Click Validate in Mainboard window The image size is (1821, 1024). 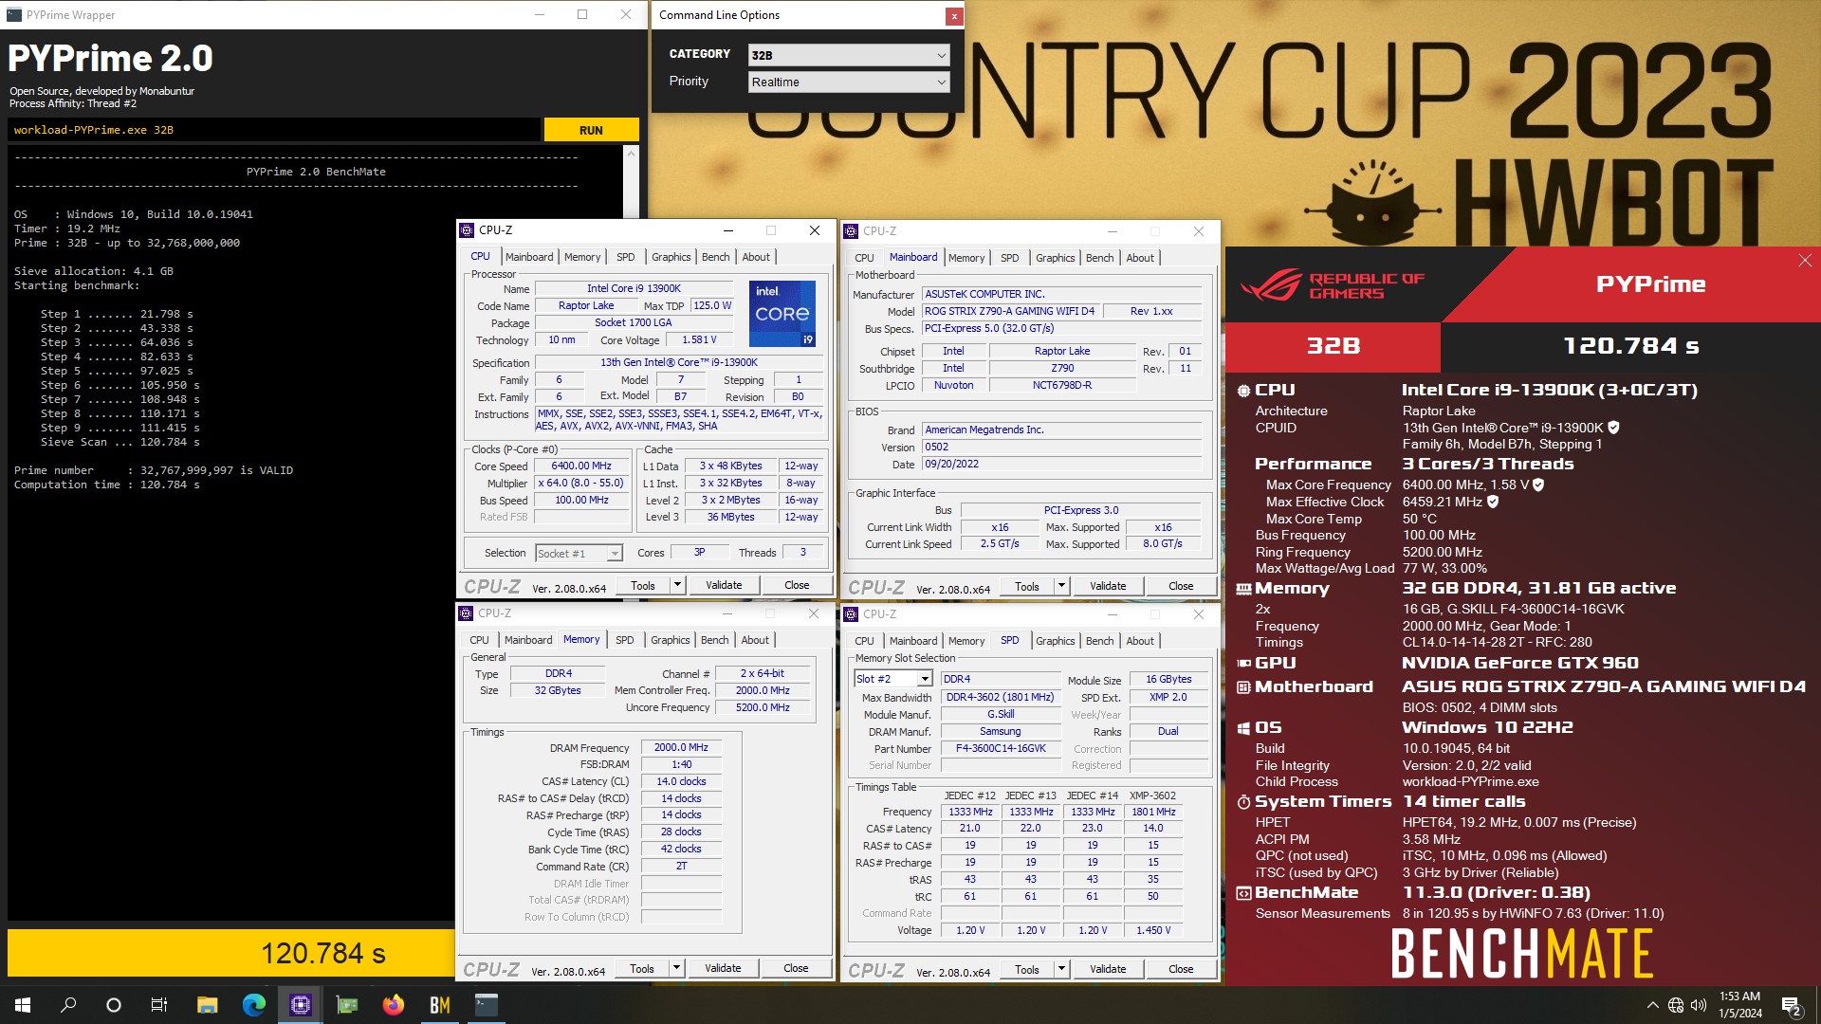click(x=1108, y=586)
